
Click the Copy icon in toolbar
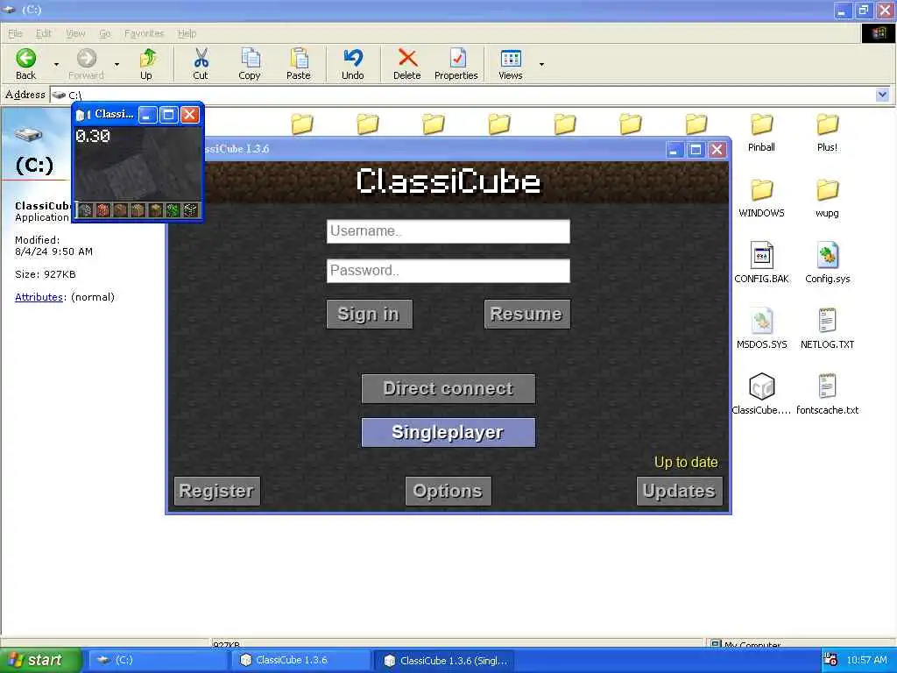(250, 58)
